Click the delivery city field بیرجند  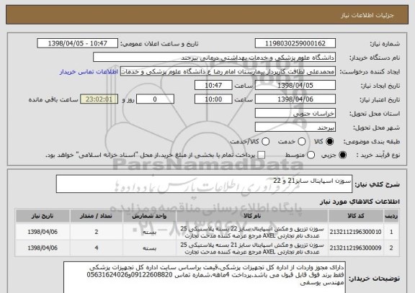coord(295,127)
